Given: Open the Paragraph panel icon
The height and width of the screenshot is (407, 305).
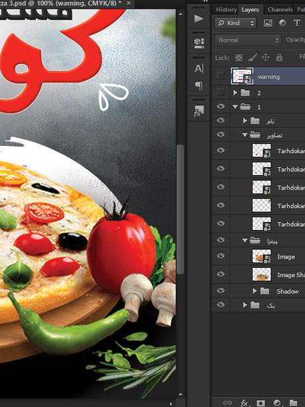Looking at the screenshot, I should coord(199,85).
